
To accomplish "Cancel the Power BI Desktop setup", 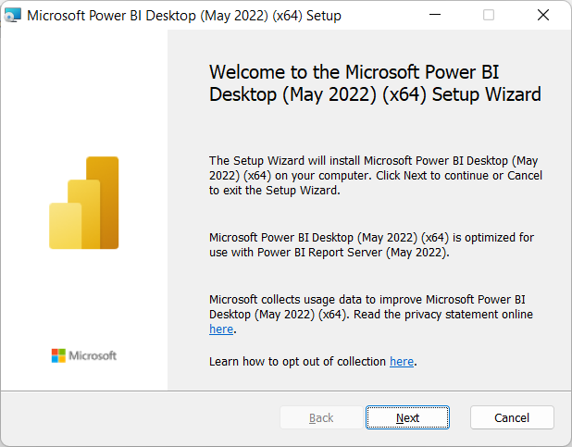I will 512,417.
